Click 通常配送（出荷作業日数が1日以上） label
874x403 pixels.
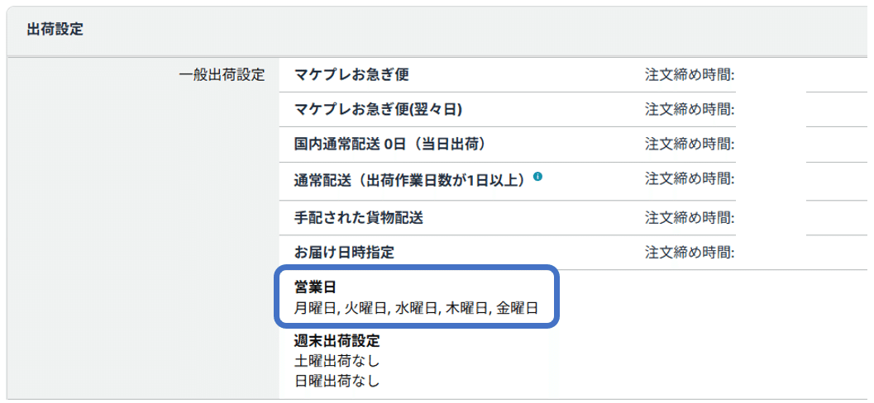[x=410, y=179]
